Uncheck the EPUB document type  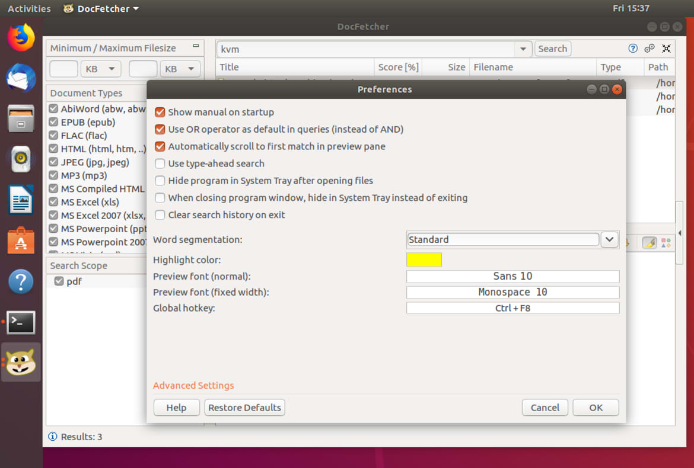53,122
